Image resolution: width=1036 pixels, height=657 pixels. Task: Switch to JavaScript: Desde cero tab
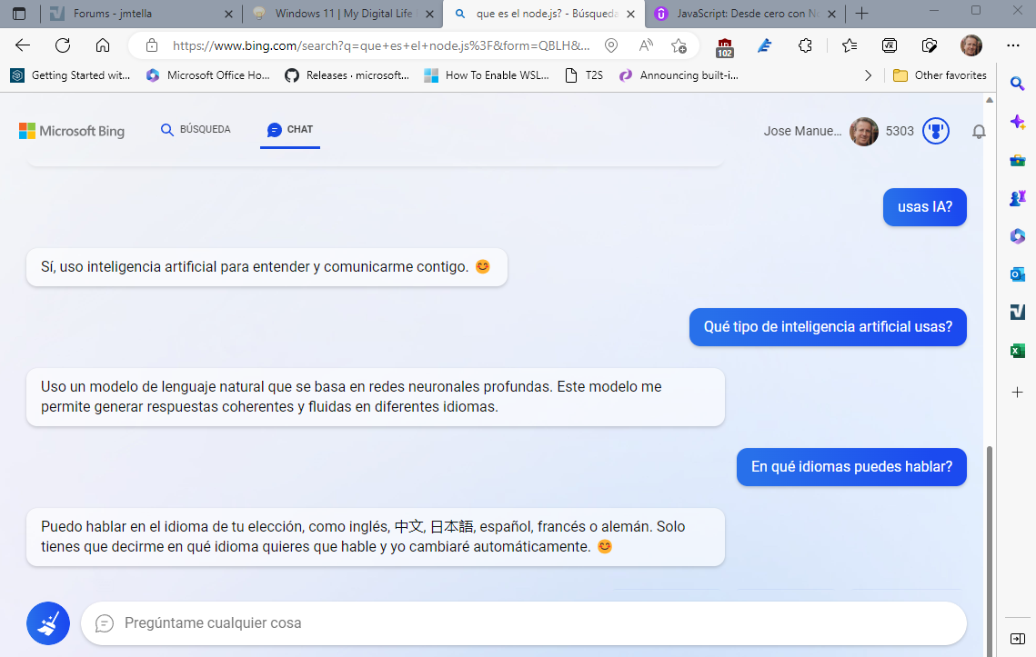click(747, 14)
